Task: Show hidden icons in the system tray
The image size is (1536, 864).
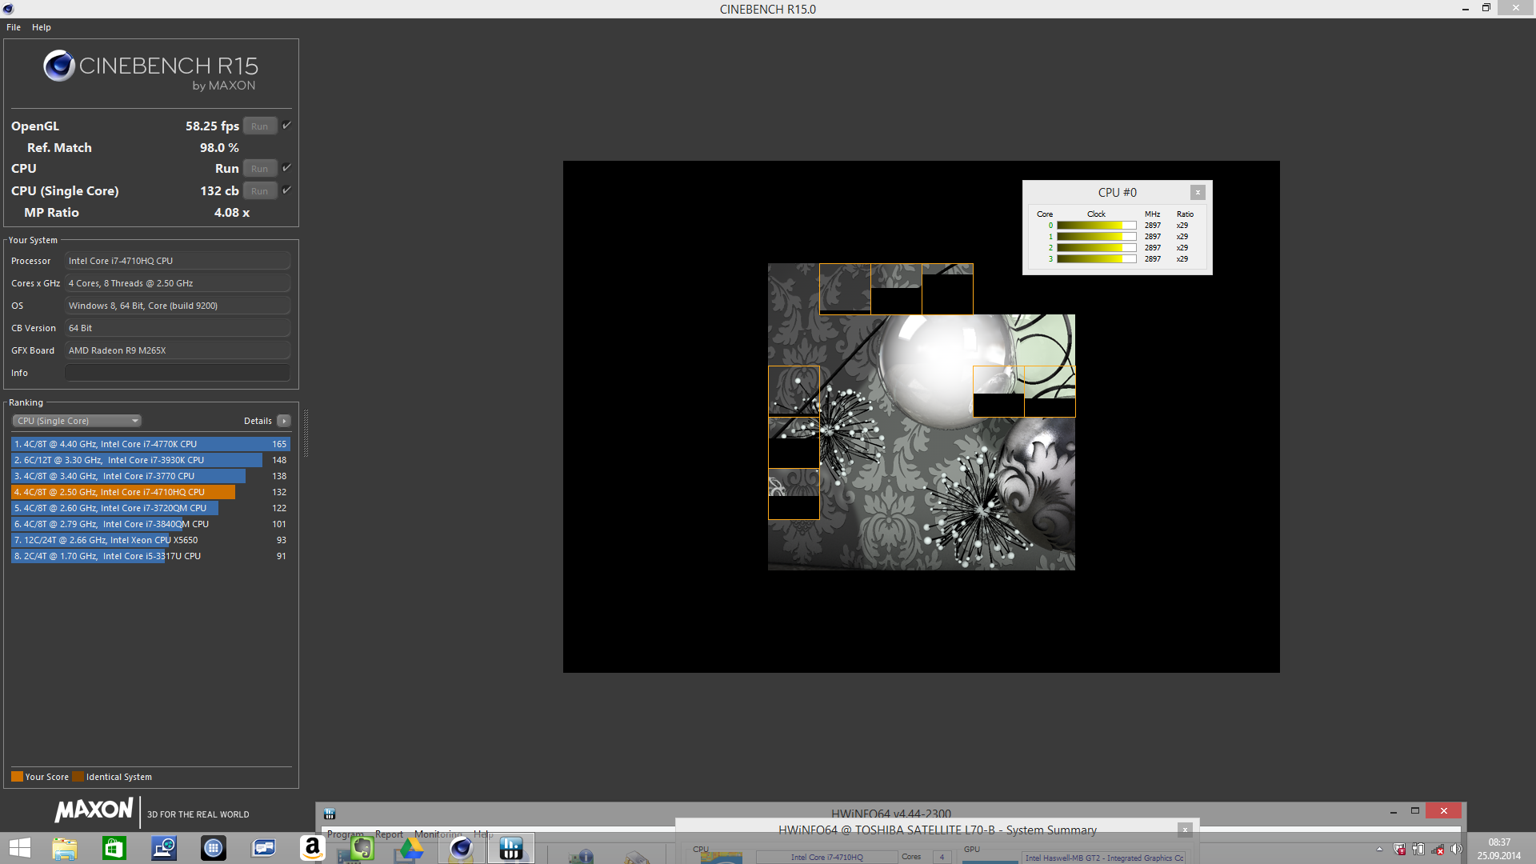Action: (1379, 850)
